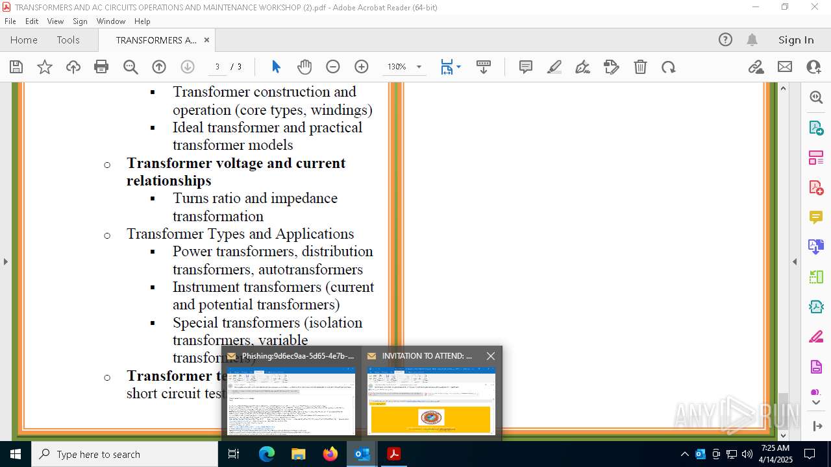The height and width of the screenshot is (467, 831).
Task: Rotate the page using the rotate icon
Action: pyautogui.click(x=669, y=67)
